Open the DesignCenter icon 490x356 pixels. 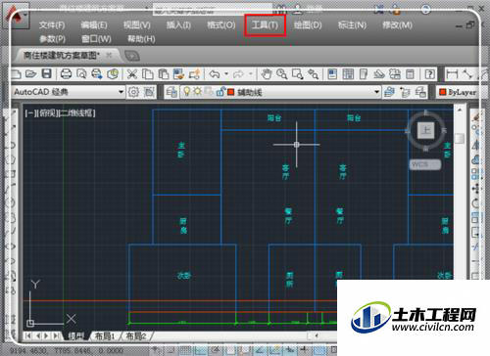[x=348, y=74]
